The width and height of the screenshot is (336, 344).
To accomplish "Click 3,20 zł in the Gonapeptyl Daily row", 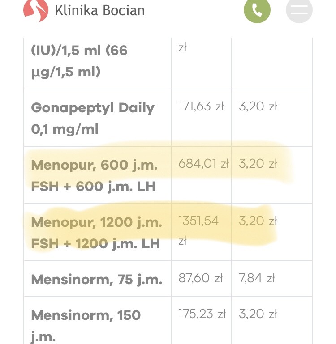I will click(258, 106).
